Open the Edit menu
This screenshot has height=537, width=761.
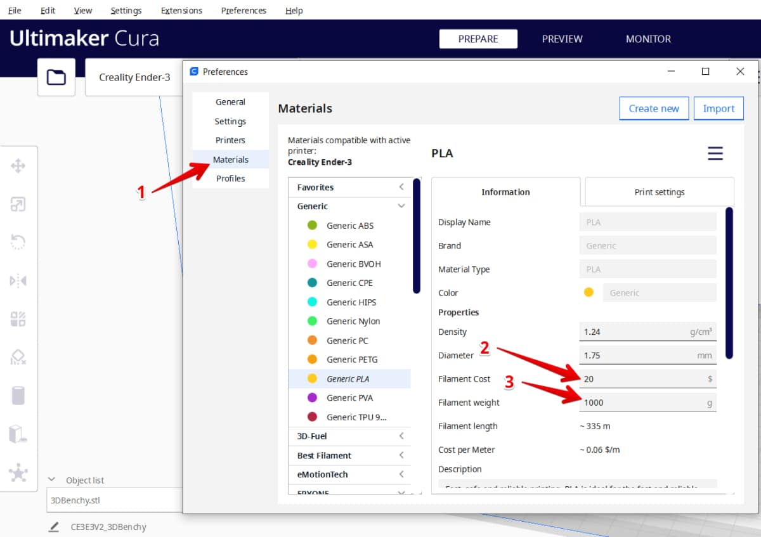coord(48,10)
